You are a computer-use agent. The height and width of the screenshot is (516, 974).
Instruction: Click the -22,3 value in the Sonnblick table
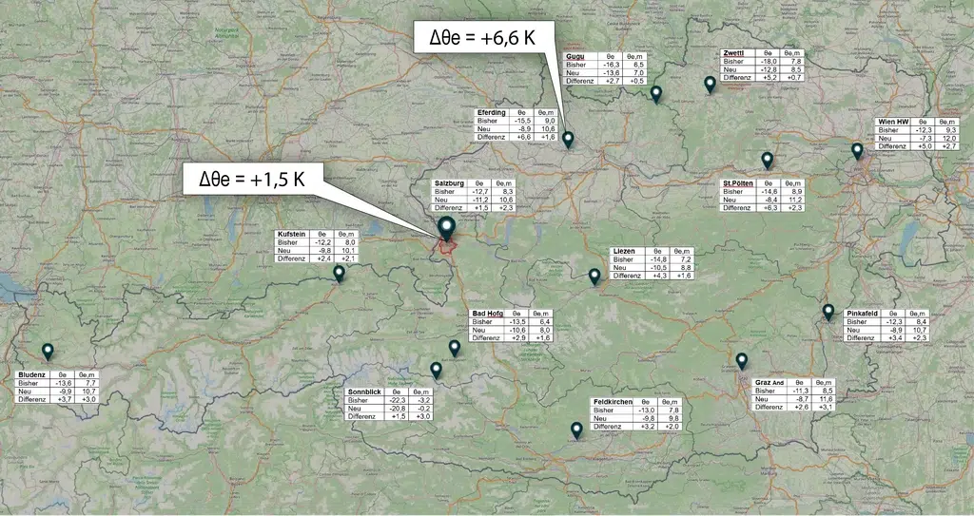(396, 400)
